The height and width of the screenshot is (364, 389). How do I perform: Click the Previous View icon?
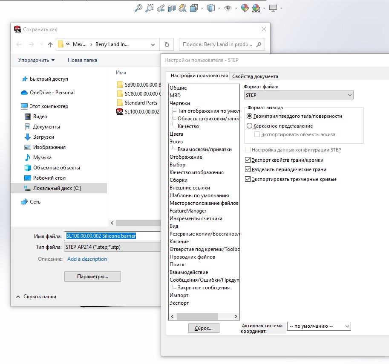[161, 8]
